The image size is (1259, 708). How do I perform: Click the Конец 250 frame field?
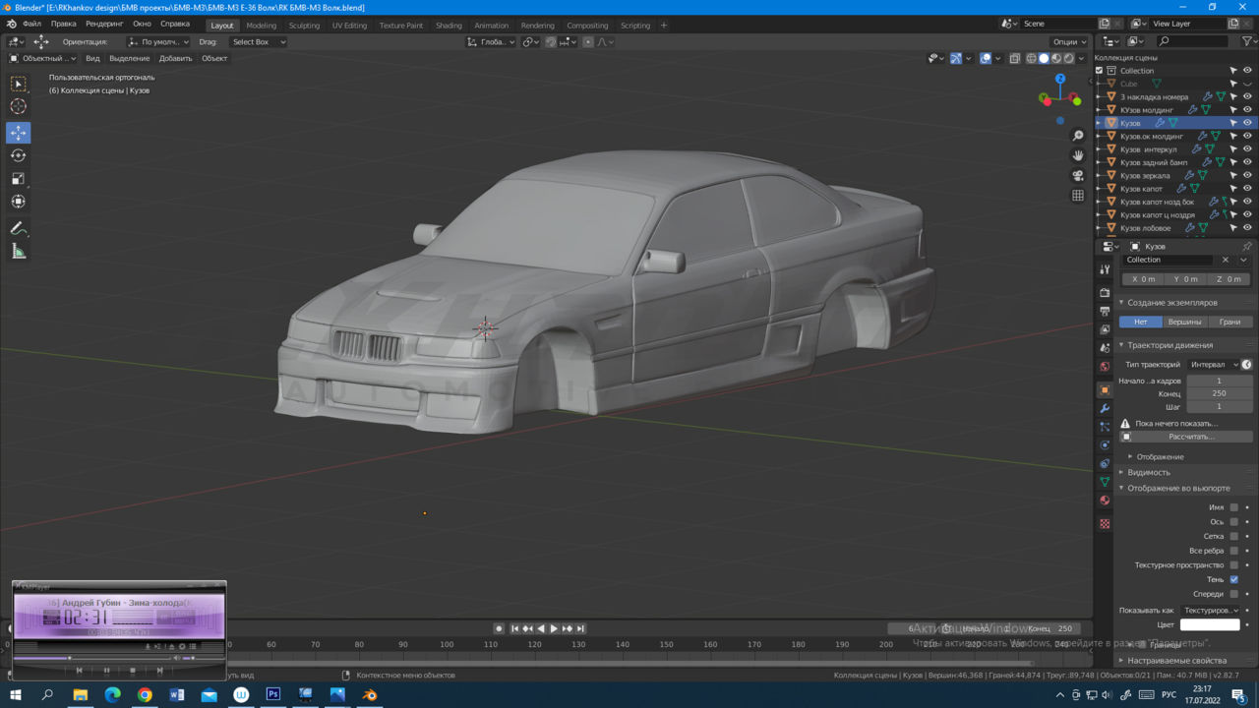1219,393
